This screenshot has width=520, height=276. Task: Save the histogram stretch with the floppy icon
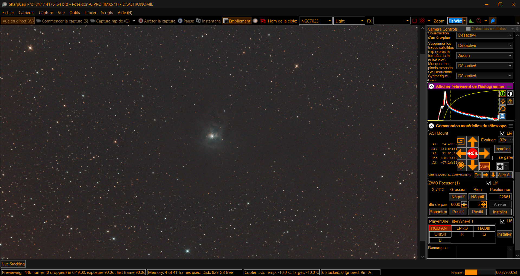click(x=503, y=116)
